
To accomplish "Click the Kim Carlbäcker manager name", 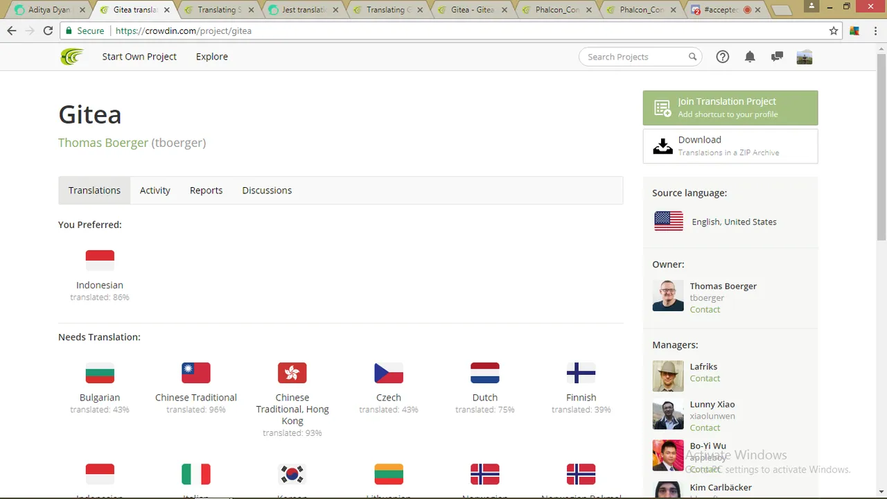I will (721, 487).
